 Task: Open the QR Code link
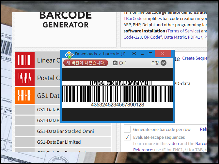click(153, 37)
